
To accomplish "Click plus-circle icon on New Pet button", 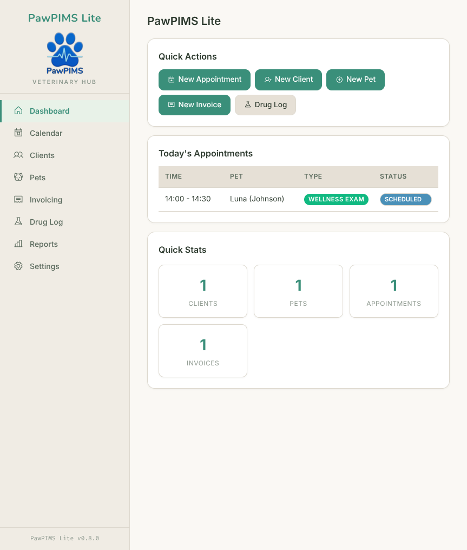I will pos(339,80).
